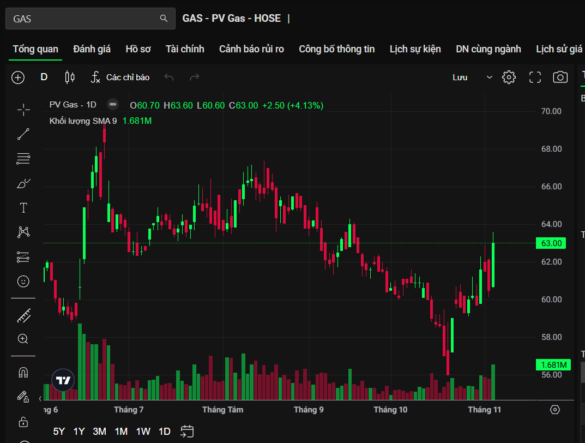The height and width of the screenshot is (443, 585).
Task: Toggle lock all drawings padlock
Action: pyautogui.click(x=23, y=422)
